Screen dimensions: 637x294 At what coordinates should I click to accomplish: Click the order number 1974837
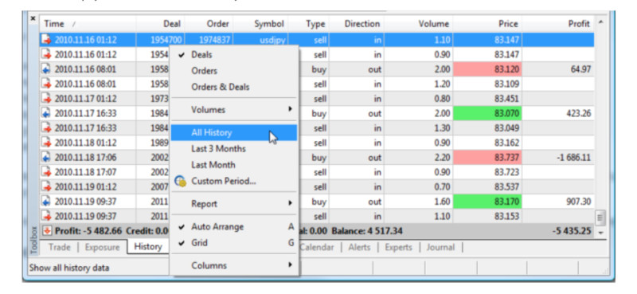[214, 40]
